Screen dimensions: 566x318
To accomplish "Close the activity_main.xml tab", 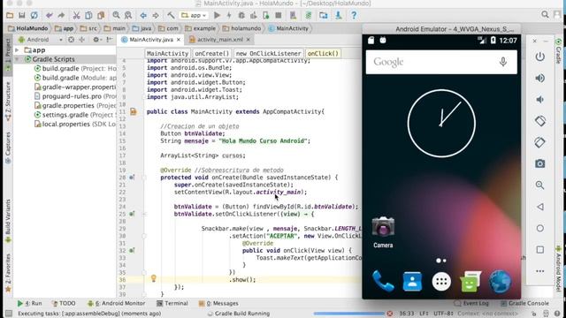I will point(249,40).
